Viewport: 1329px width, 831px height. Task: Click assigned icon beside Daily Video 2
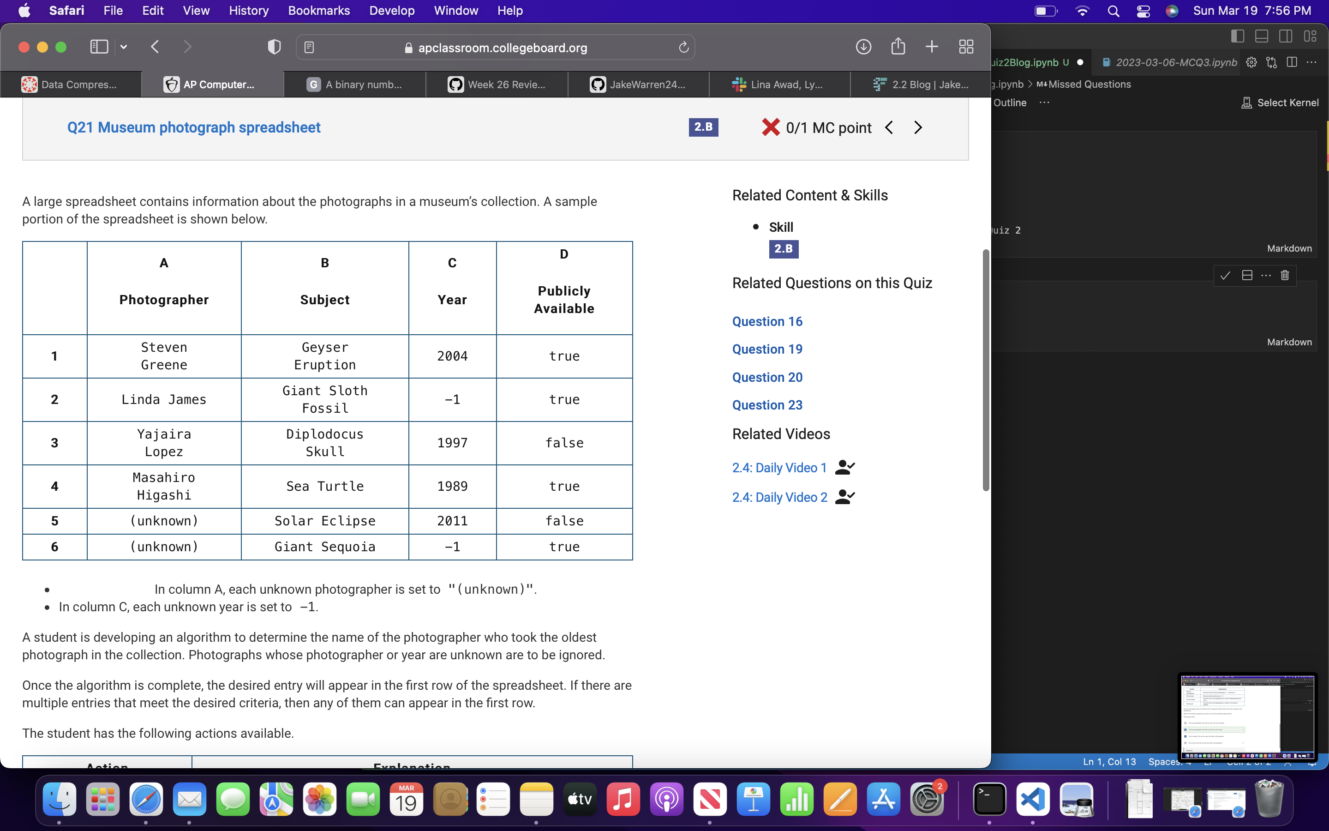[844, 497]
